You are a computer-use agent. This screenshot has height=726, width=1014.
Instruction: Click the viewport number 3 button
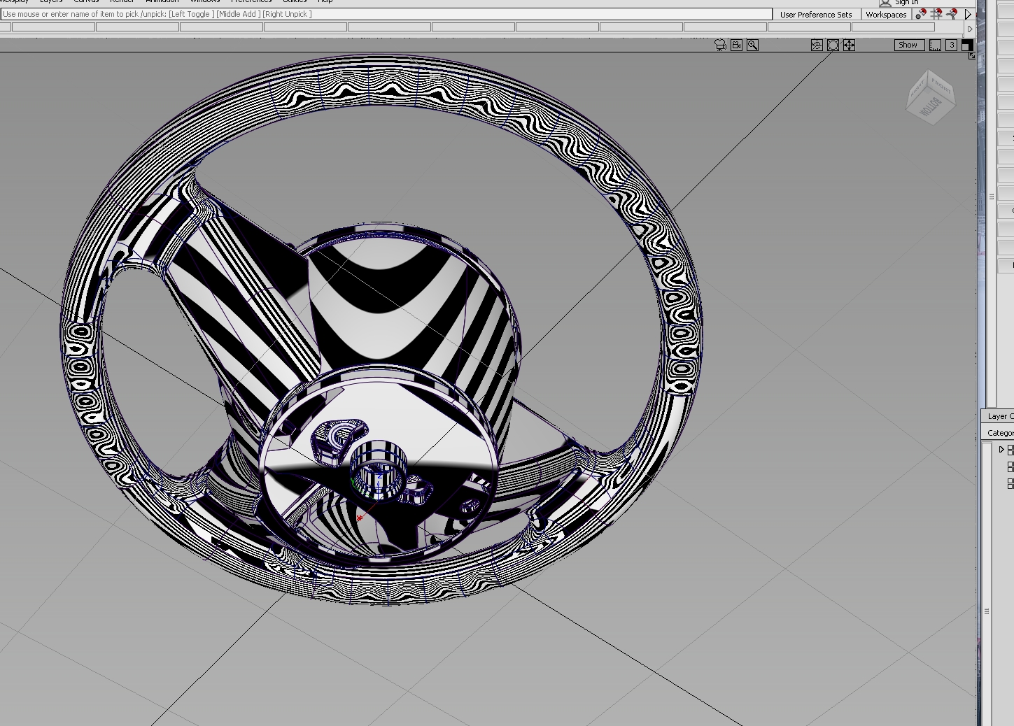point(951,45)
